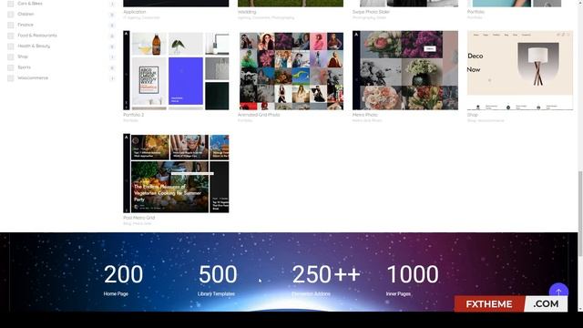Click the blue tile in Portfolio 2 thumbnail
The image size is (583, 328).
tap(186, 81)
